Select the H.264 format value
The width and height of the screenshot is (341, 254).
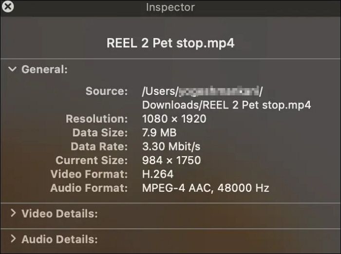[x=157, y=174]
